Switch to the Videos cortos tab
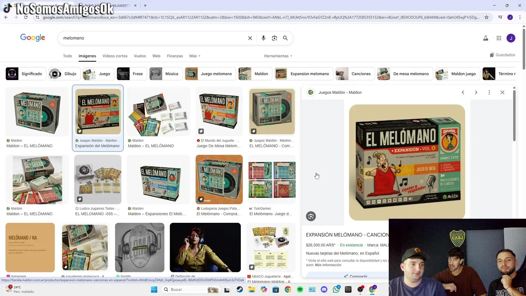The image size is (526, 296). 115,56
